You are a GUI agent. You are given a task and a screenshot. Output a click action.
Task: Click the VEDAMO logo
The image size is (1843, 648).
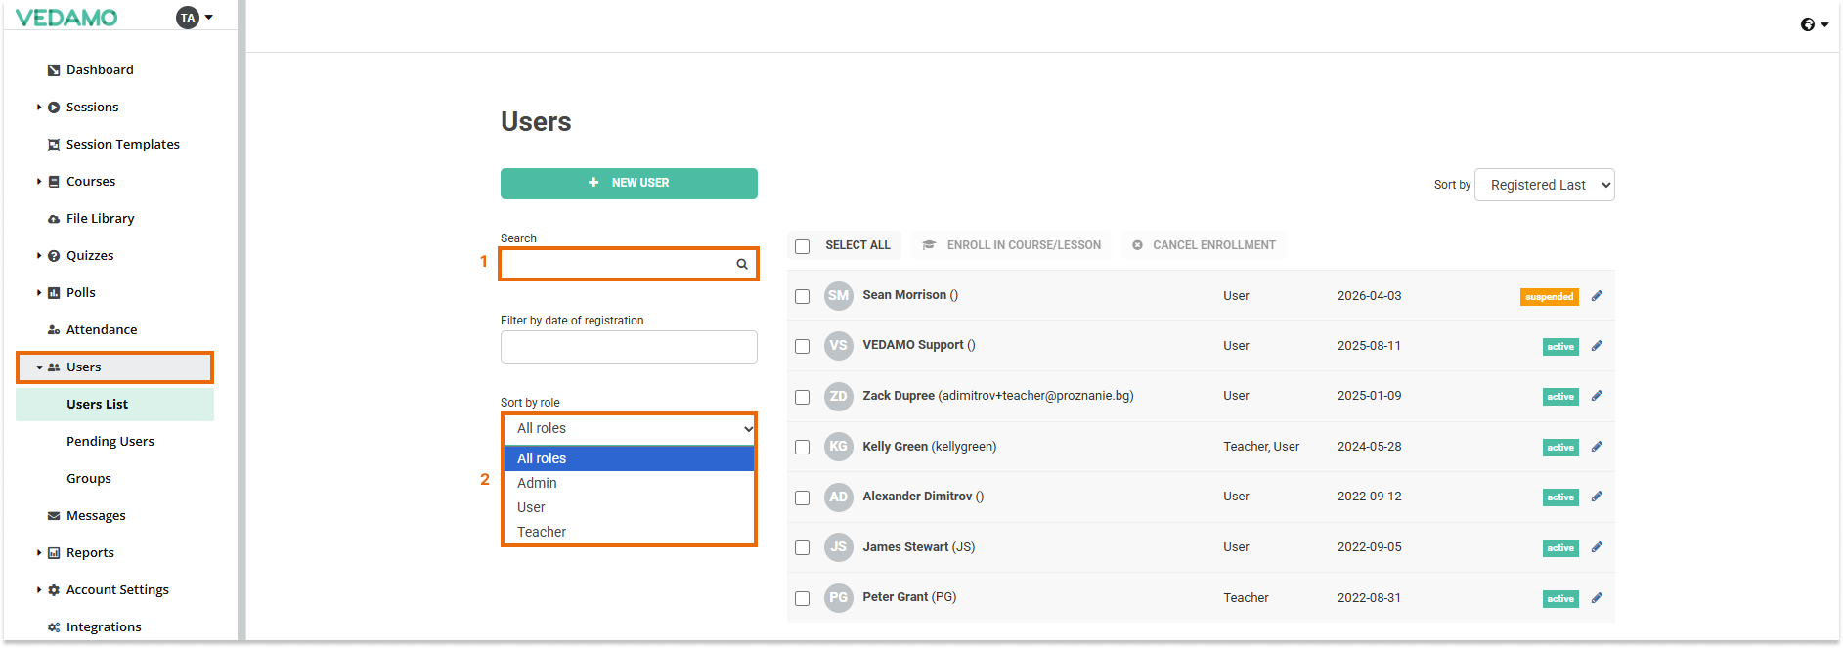[x=66, y=18]
